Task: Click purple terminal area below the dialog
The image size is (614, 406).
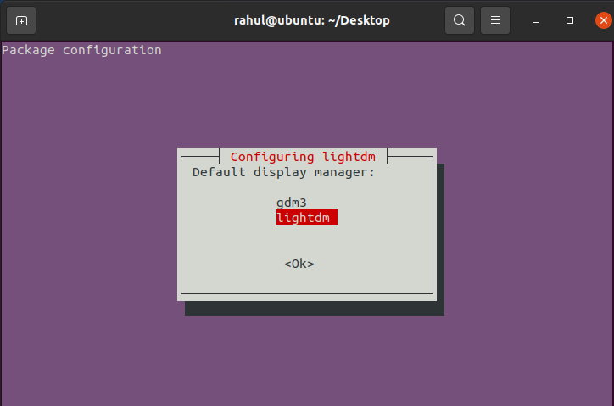Action: 307,360
